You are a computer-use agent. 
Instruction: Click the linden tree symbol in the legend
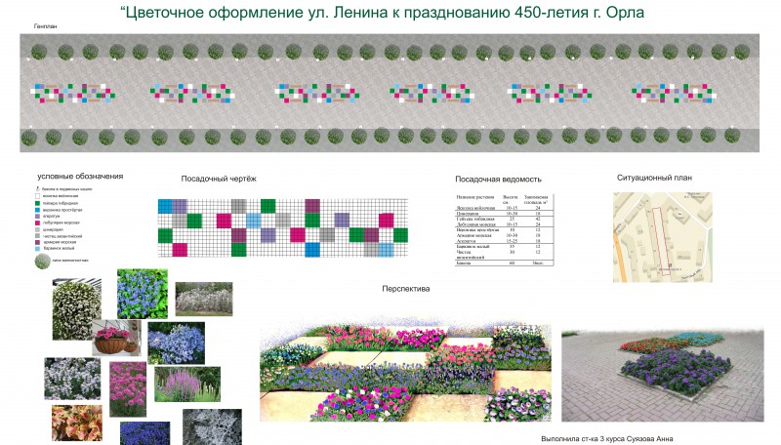(43, 262)
